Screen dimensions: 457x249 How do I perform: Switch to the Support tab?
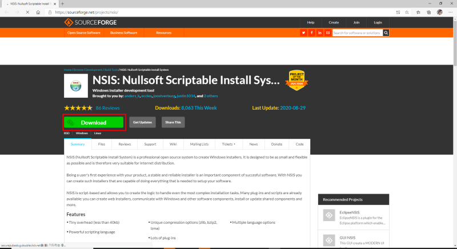click(150, 144)
